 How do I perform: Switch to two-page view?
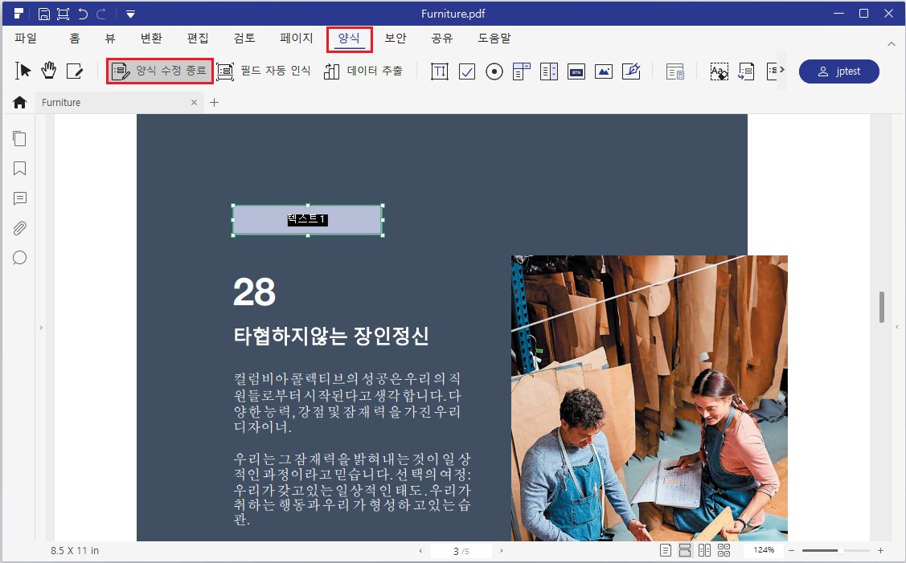point(704,550)
